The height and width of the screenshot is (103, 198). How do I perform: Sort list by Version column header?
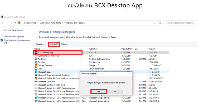click(x=158, y=49)
